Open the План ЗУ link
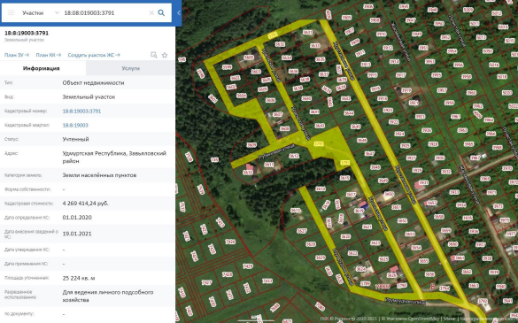518x323 pixels. point(17,55)
